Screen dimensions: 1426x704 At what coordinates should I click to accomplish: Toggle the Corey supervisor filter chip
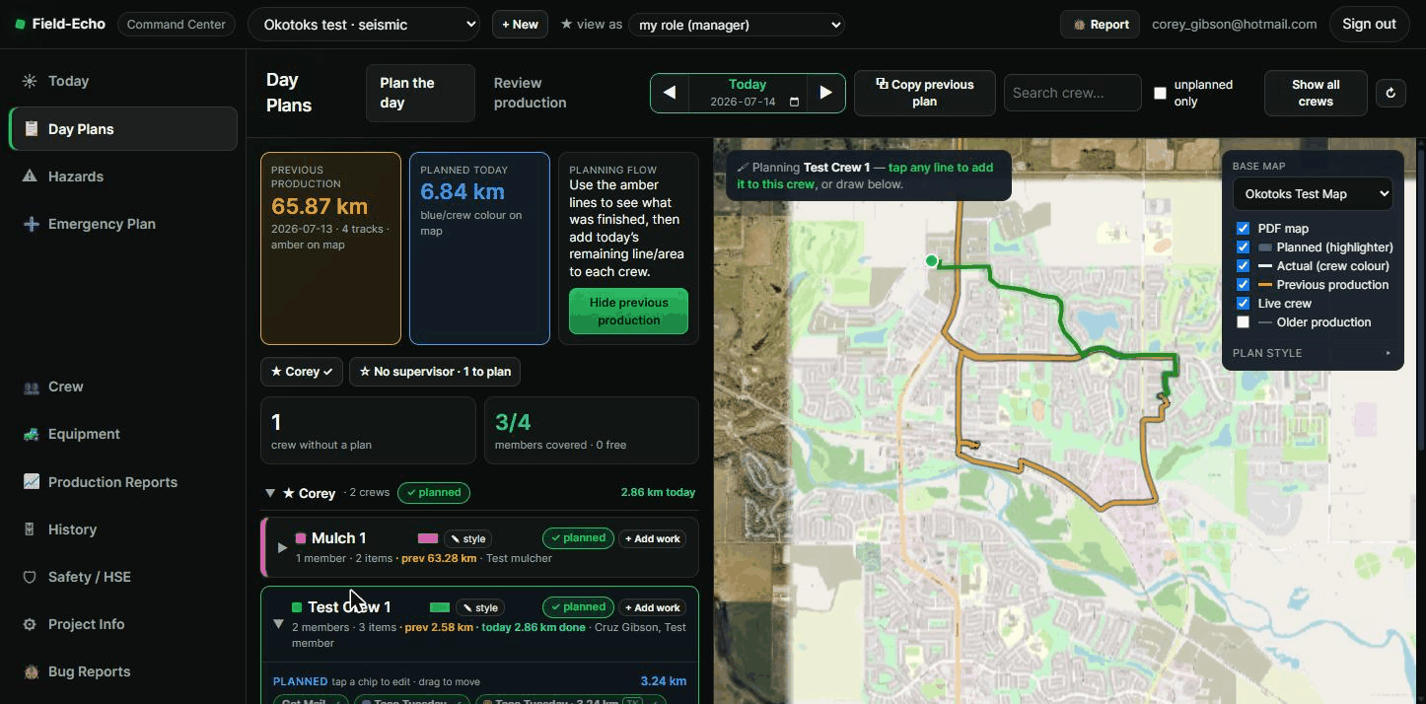click(302, 372)
